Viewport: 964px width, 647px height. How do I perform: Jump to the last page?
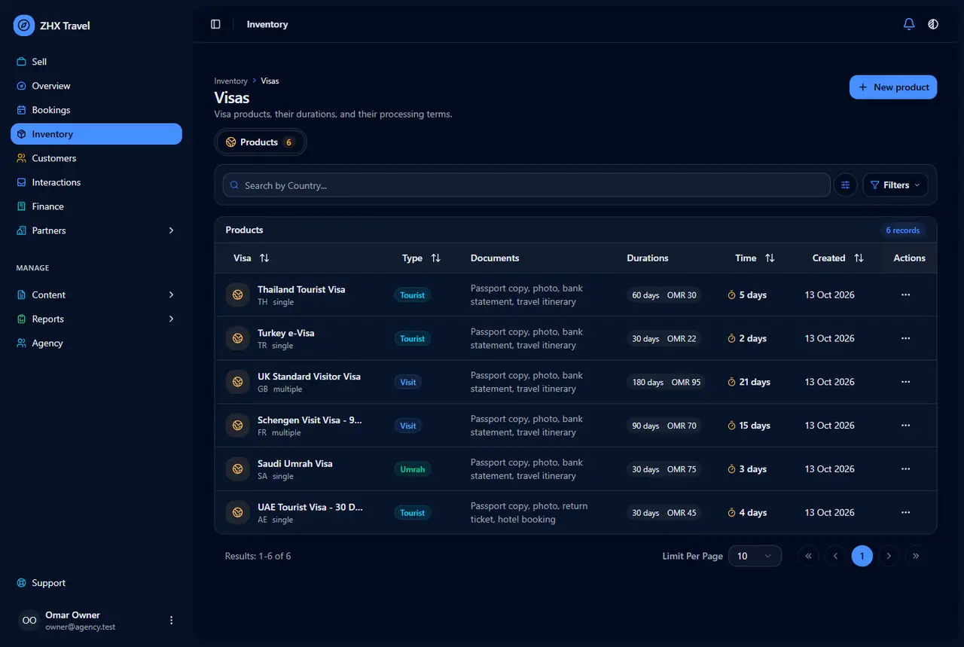(917, 556)
